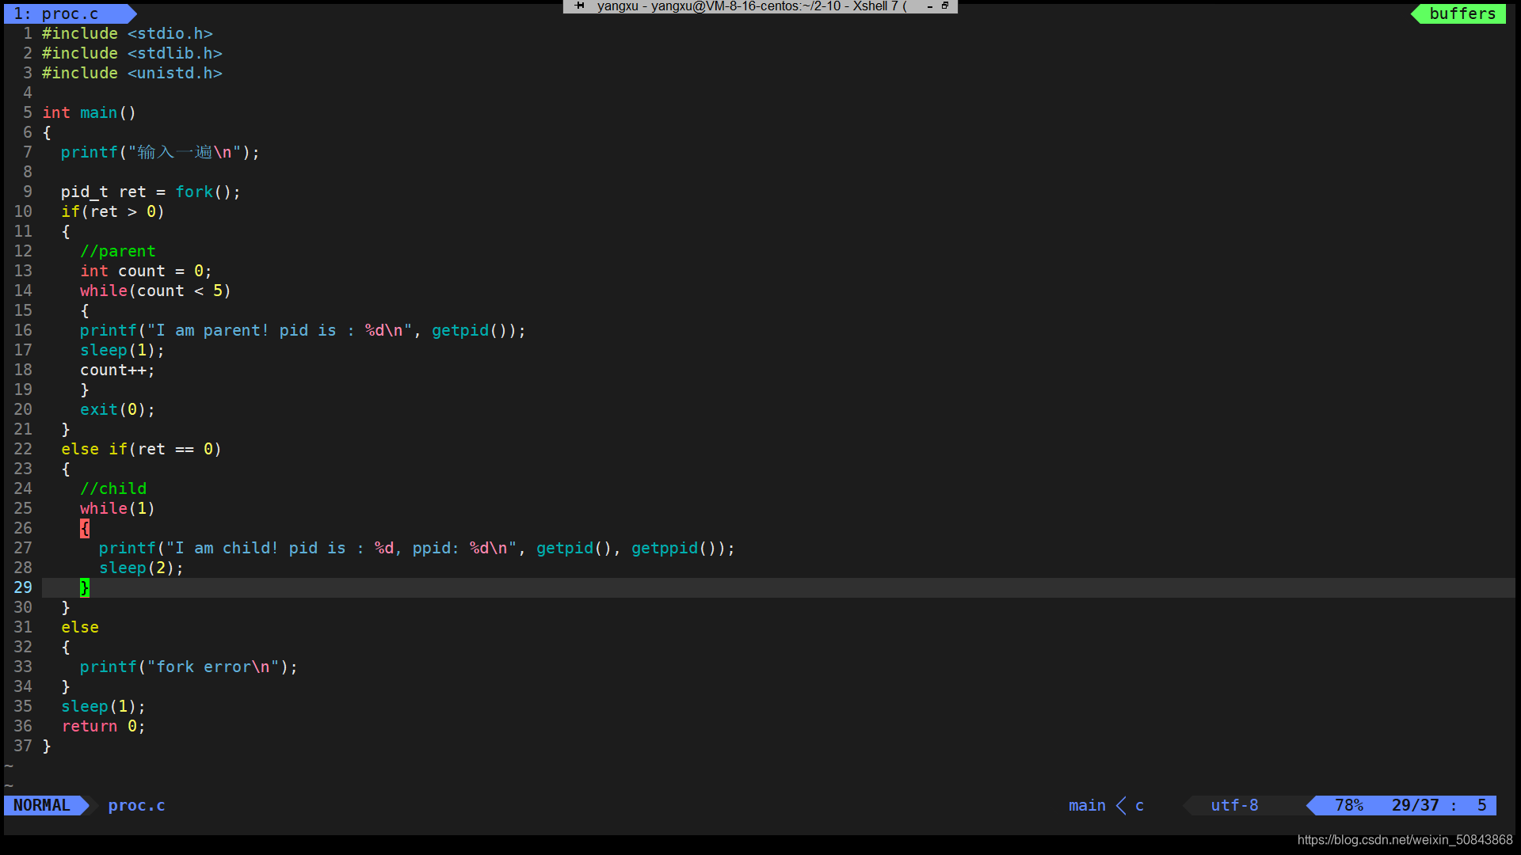Click the green cursor brace on line 29

85,587
